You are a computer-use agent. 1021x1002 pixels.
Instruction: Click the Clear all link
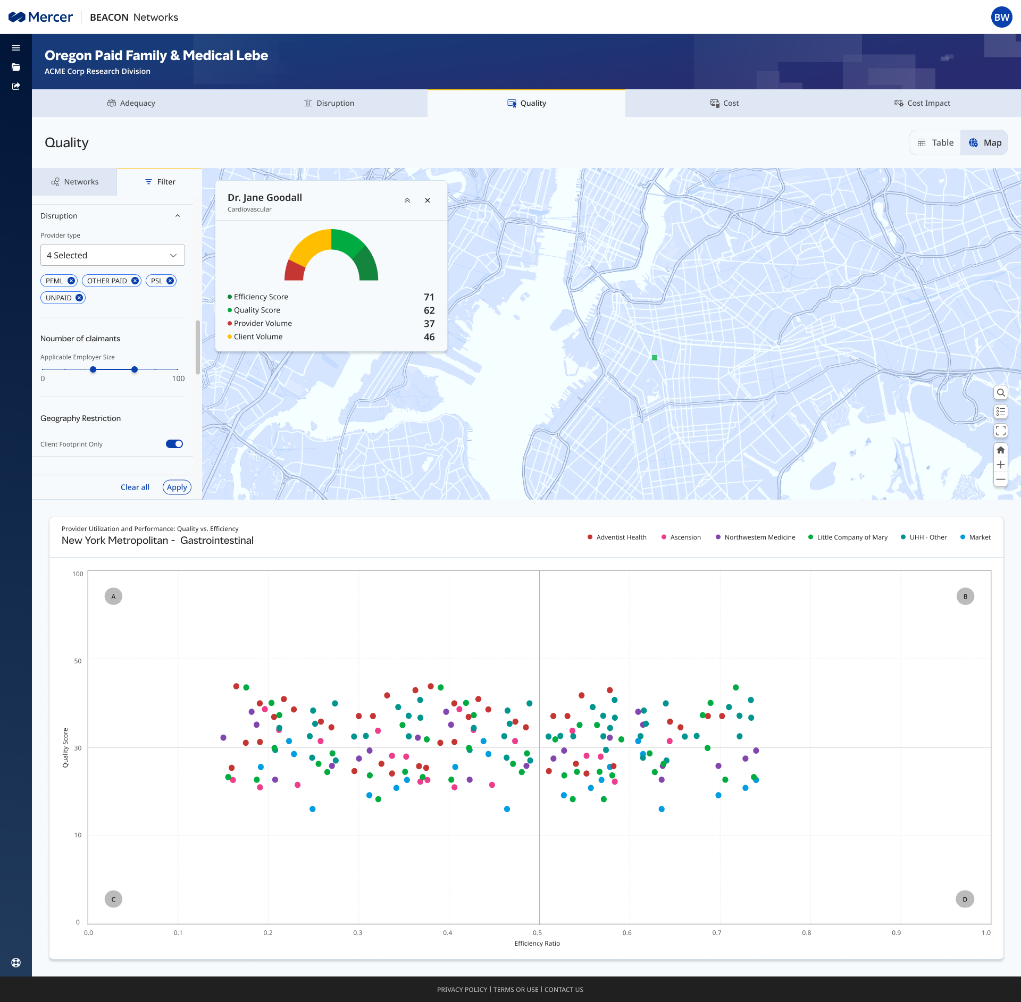click(135, 487)
